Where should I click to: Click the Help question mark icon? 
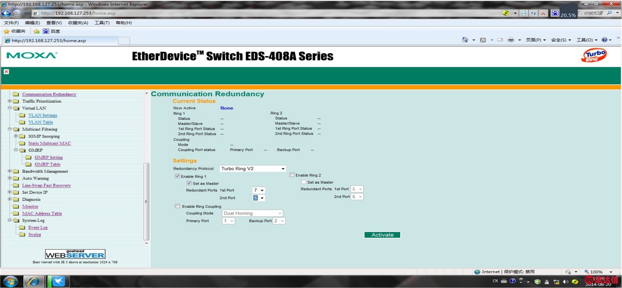[604, 40]
